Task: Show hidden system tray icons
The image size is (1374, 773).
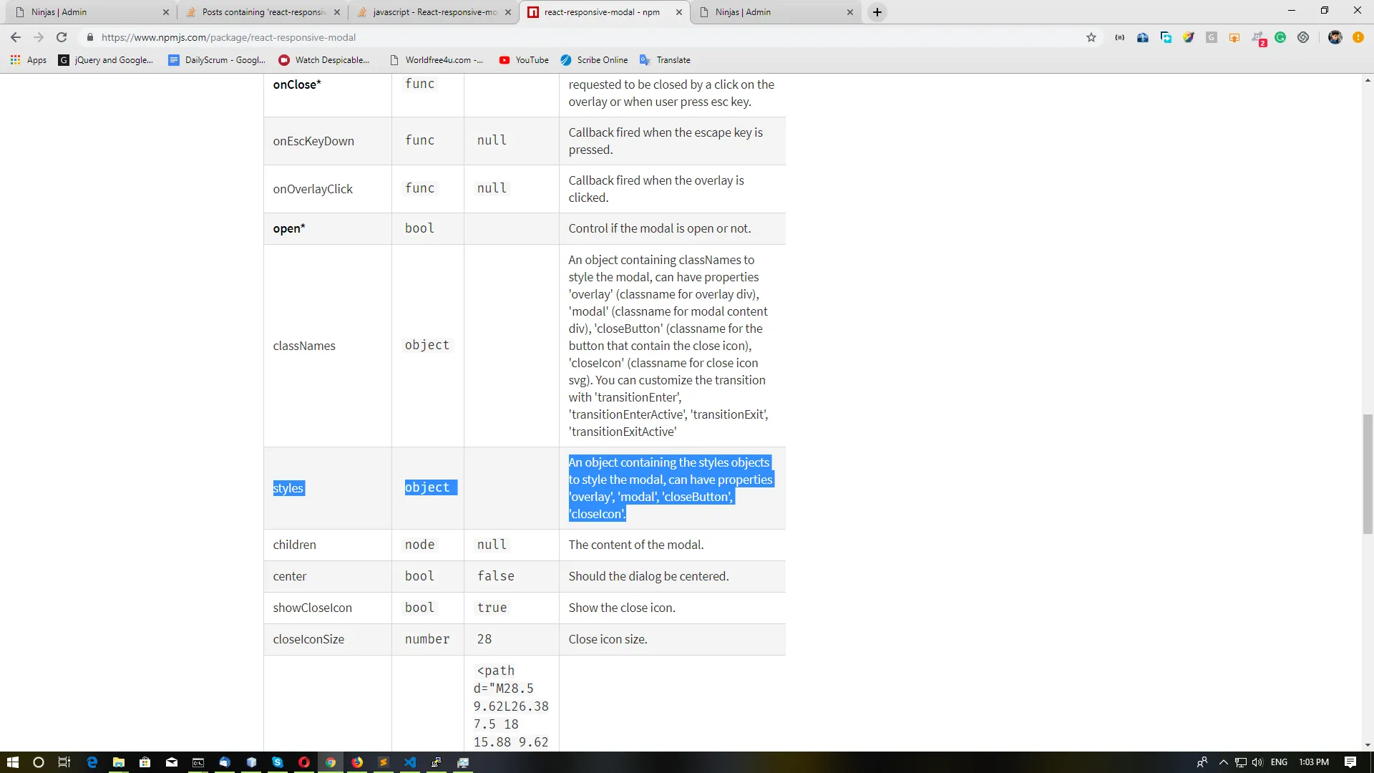Action: tap(1223, 762)
